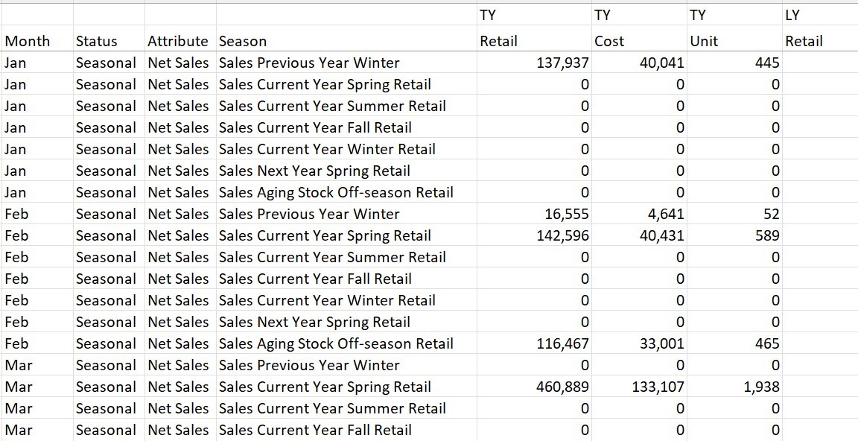Screen dimensions: 858x441
Task: Select the cell containing 137,937
Action: pyautogui.click(x=534, y=63)
